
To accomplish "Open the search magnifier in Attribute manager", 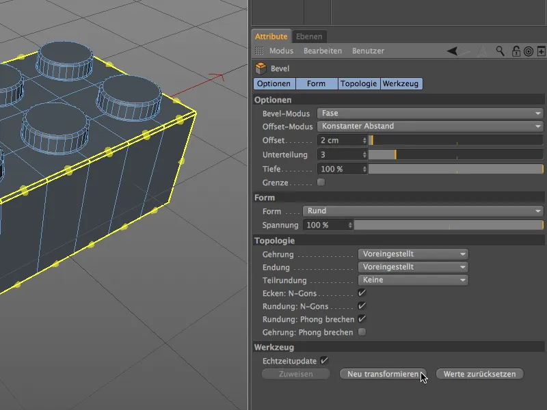I will coord(501,51).
